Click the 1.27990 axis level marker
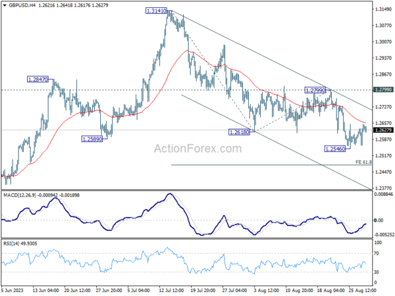 [383, 89]
